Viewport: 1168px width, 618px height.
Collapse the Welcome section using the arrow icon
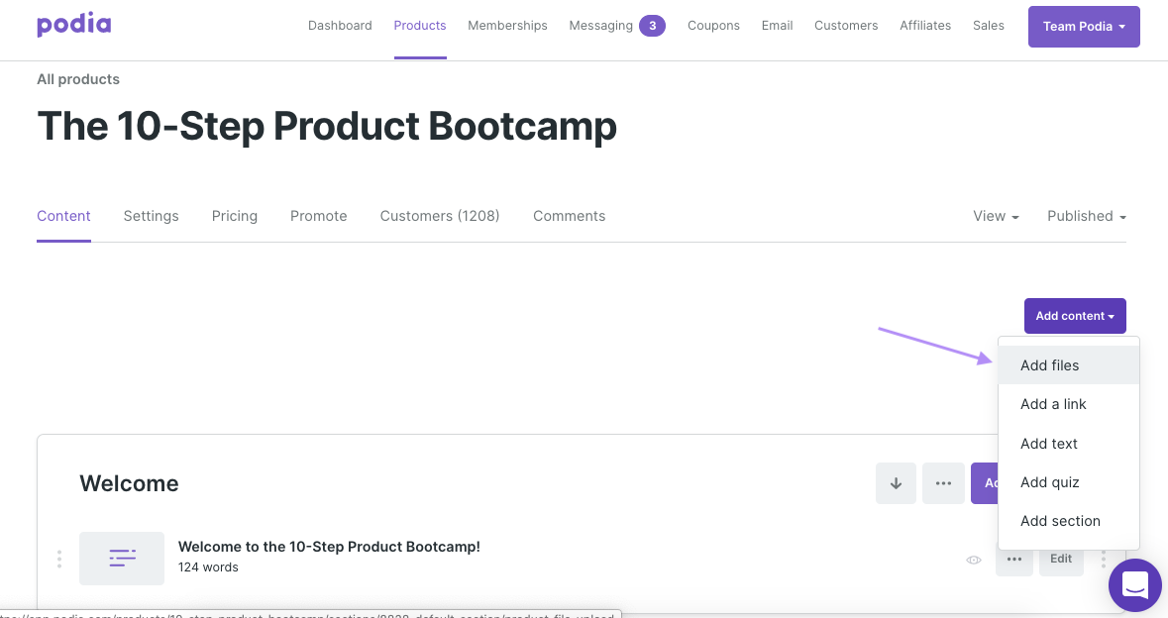coord(896,482)
